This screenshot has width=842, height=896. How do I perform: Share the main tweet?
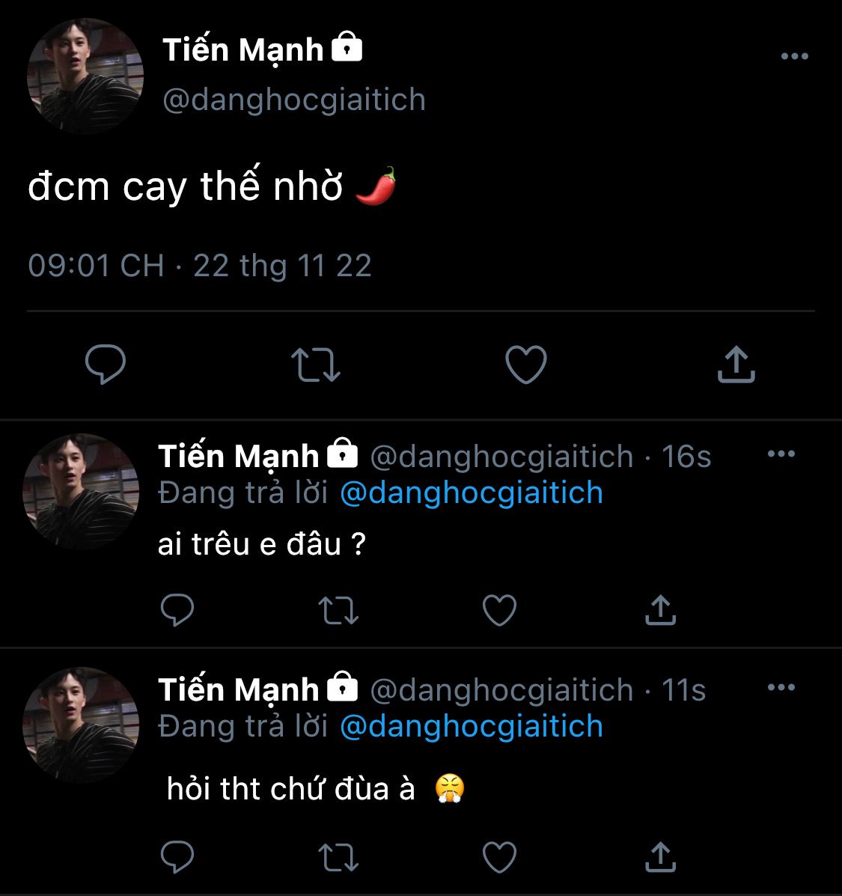tap(736, 365)
